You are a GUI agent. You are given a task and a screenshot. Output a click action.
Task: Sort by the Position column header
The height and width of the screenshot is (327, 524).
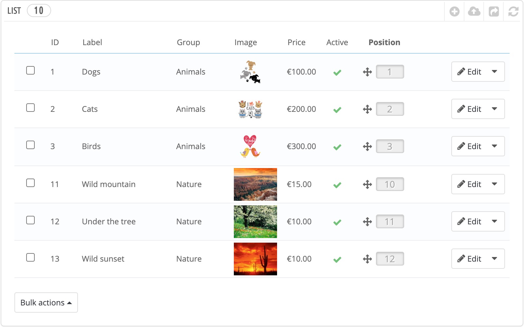point(384,43)
